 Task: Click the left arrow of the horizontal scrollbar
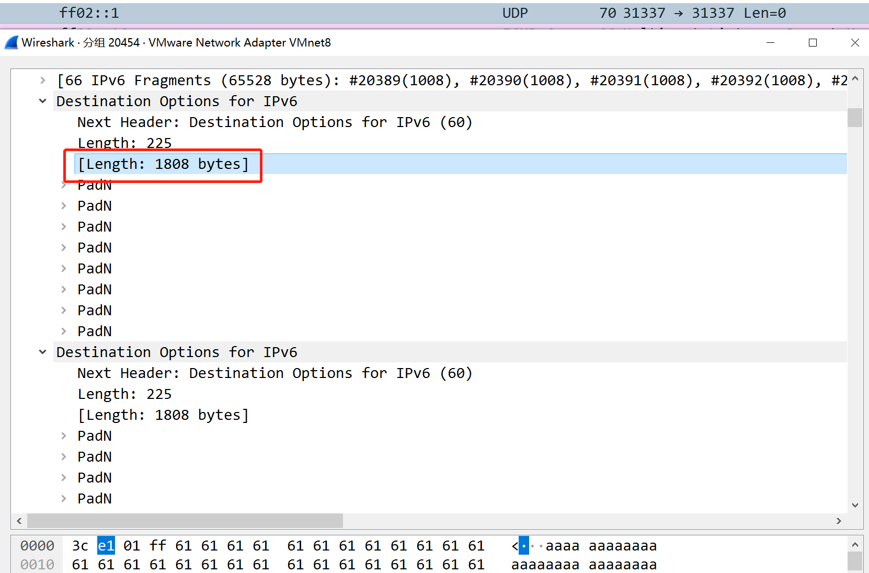point(19,521)
